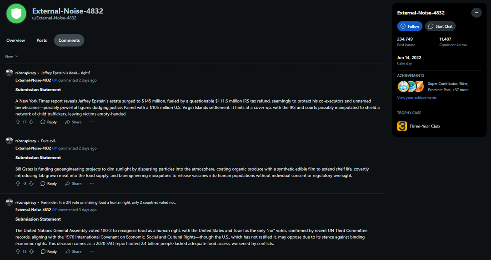
Task: Share the Bill Gates geoengineering comment
Action: (73, 183)
